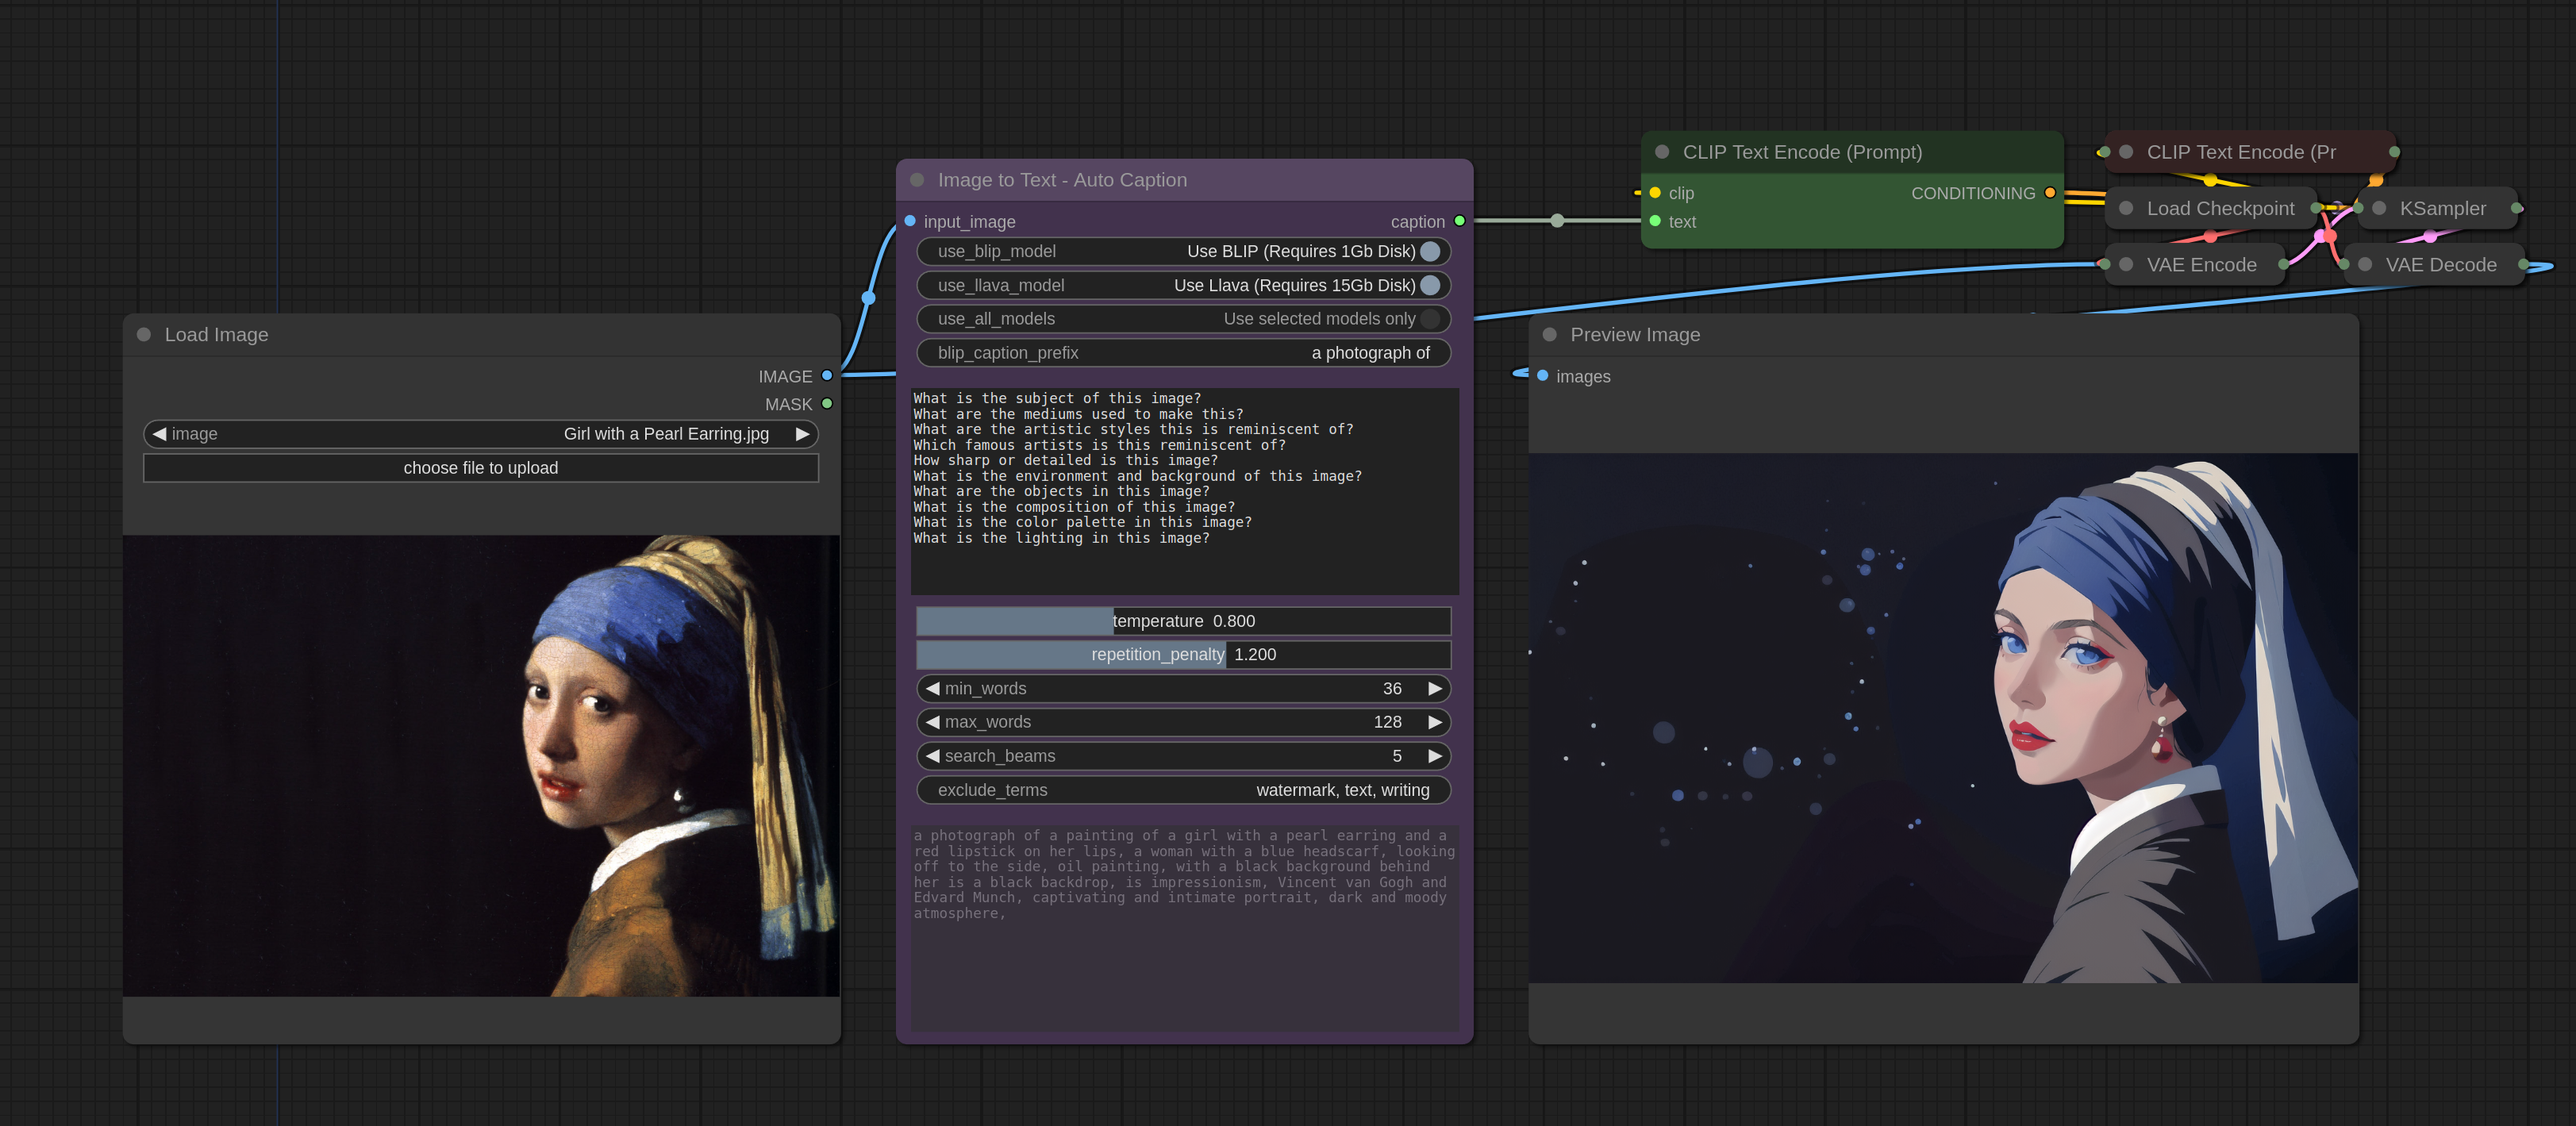The image size is (2576, 1126).
Task: Increase max_words with right arrow
Action: (x=1435, y=722)
